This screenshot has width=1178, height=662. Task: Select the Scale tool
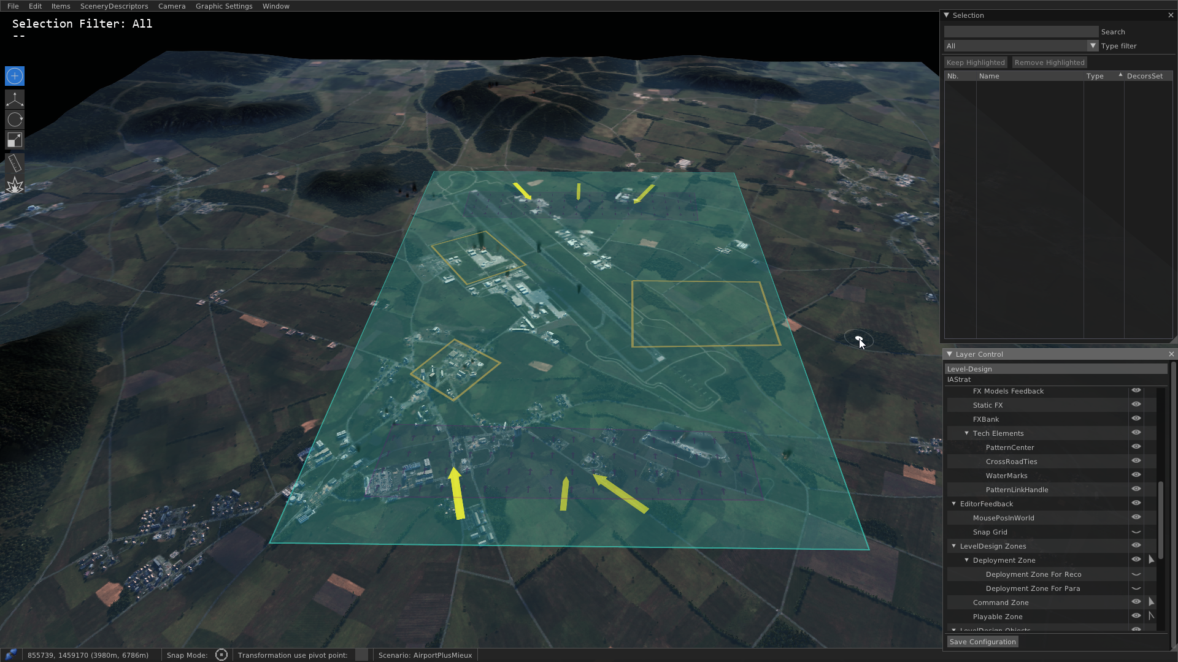pos(14,140)
